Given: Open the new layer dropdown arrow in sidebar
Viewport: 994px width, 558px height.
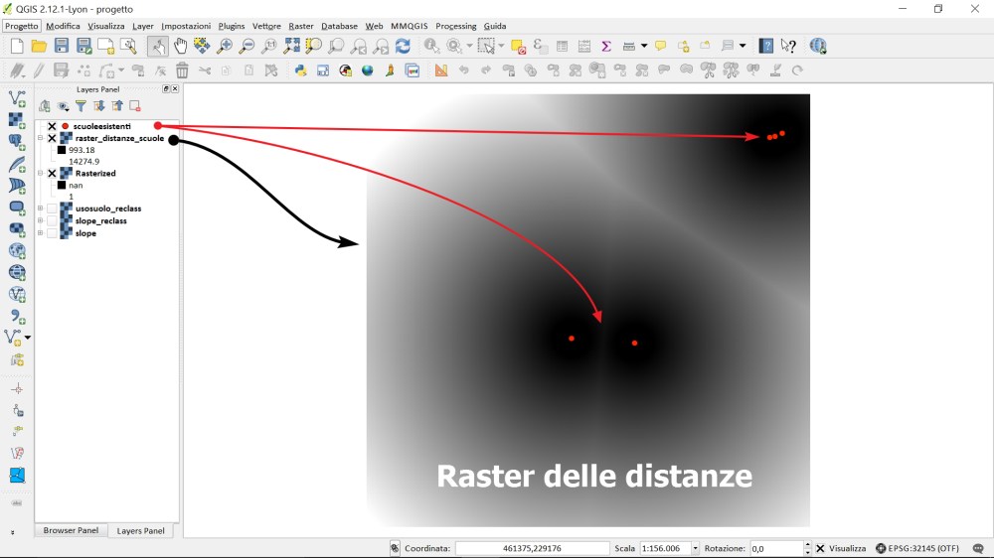Looking at the screenshot, I should point(27,338).
